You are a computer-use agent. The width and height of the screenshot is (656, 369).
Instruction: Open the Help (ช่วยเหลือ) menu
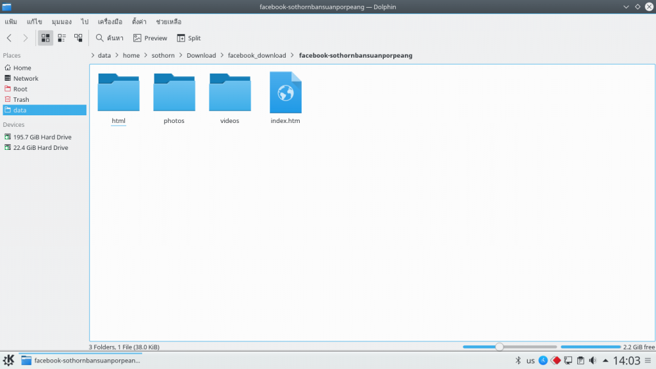[x=168, y=22]
